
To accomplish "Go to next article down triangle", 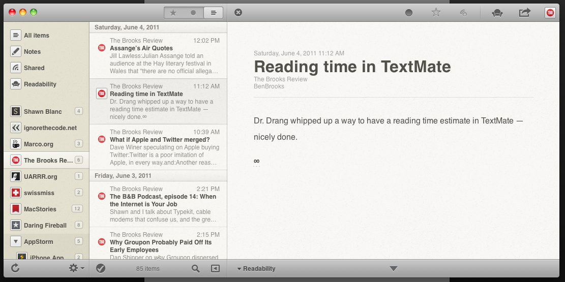I will [x=394, y=268].
